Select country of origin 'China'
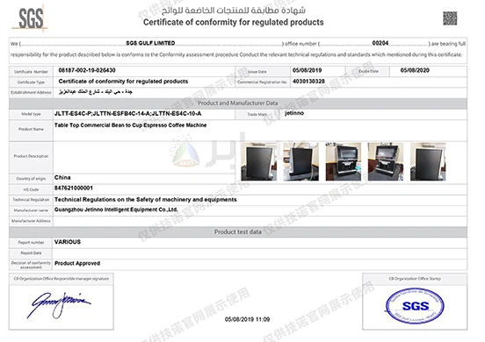Viewport: 485px width, 342px height. (62, 177)
